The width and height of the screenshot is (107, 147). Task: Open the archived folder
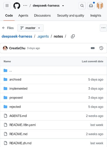[x=15, y=79]
